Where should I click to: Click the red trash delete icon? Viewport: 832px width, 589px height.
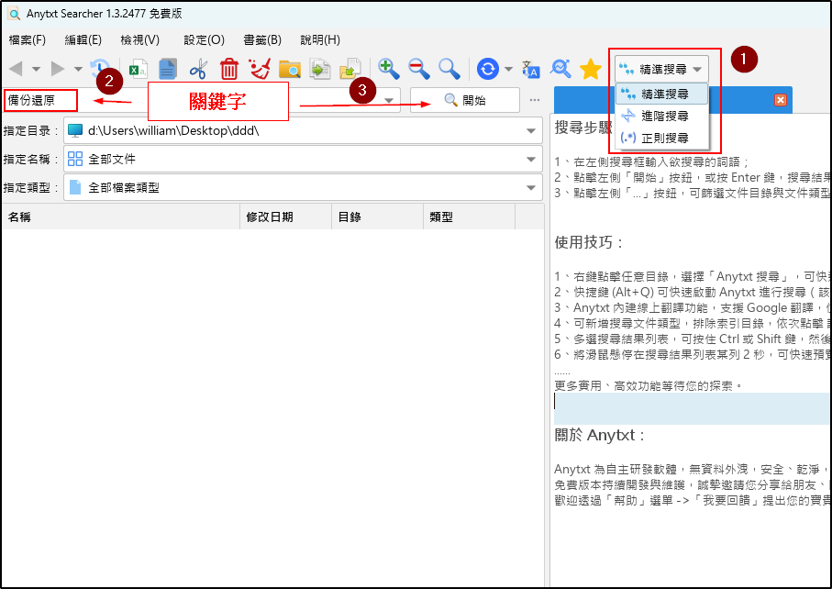pos(228,69)
